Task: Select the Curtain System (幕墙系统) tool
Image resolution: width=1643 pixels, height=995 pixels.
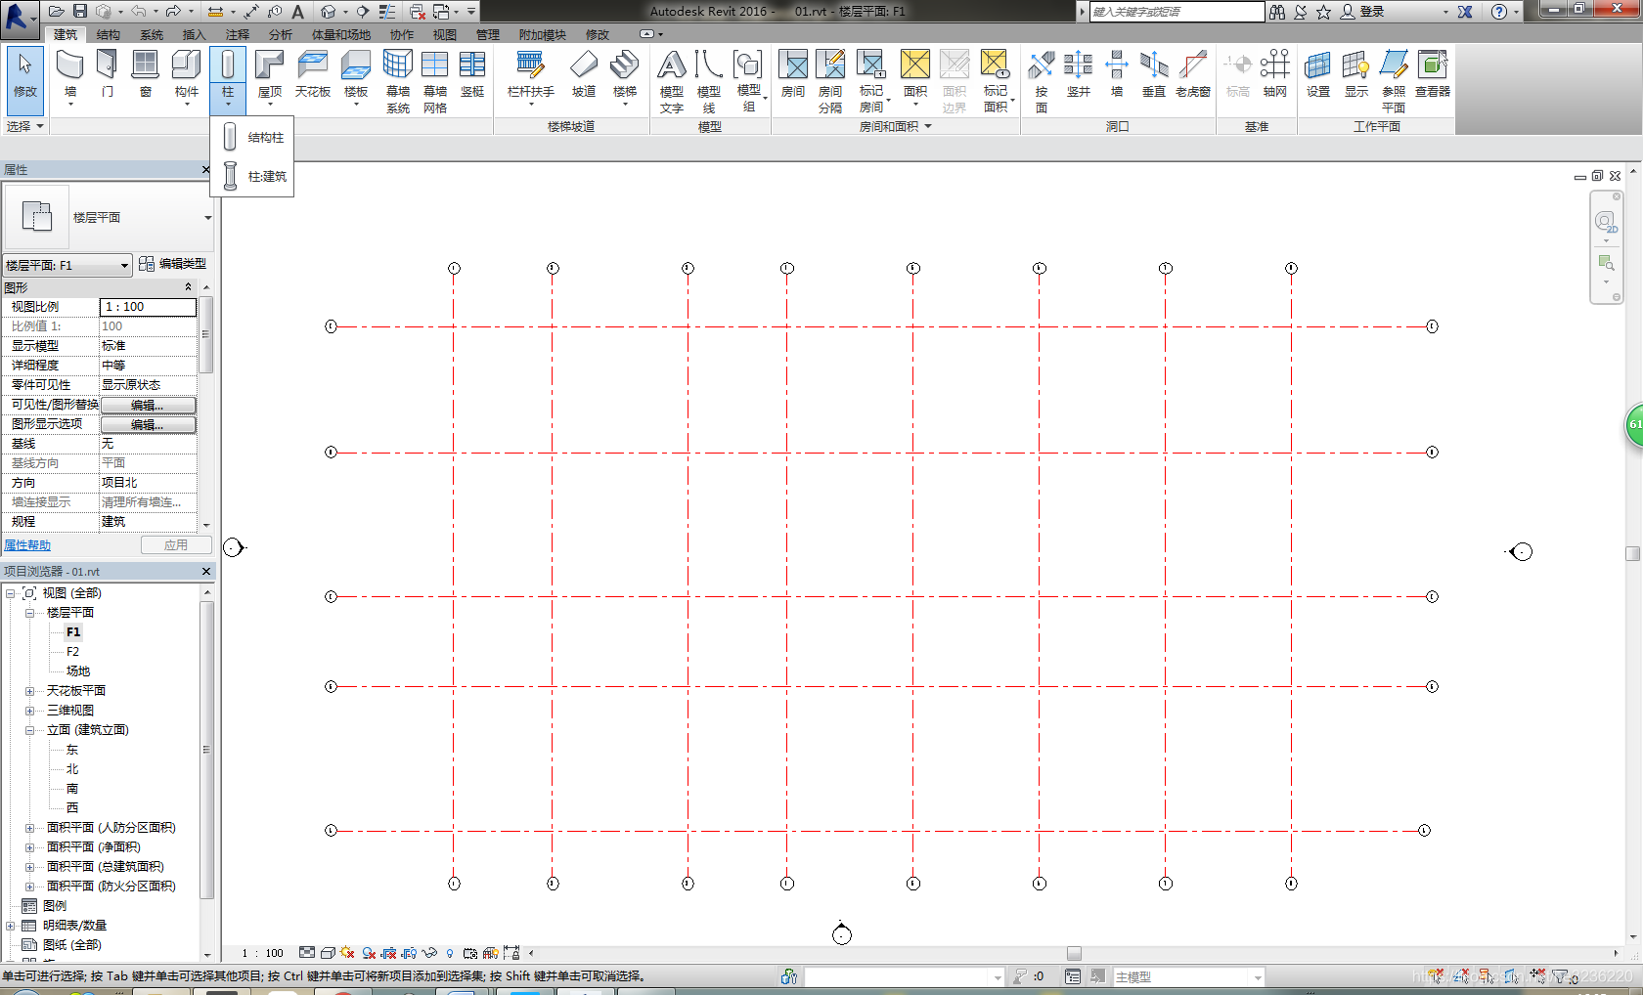Action: [398, 80]
